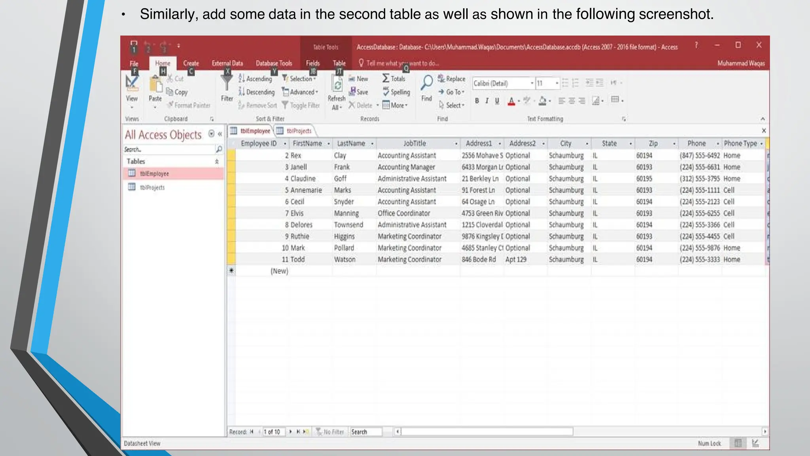Screen dimensions: 810x456
Task: Click Refresh All icon
Action: (x=337, y=84)
